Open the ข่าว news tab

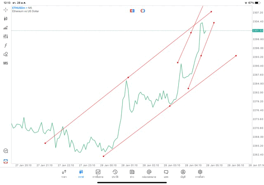click(132, 173)
